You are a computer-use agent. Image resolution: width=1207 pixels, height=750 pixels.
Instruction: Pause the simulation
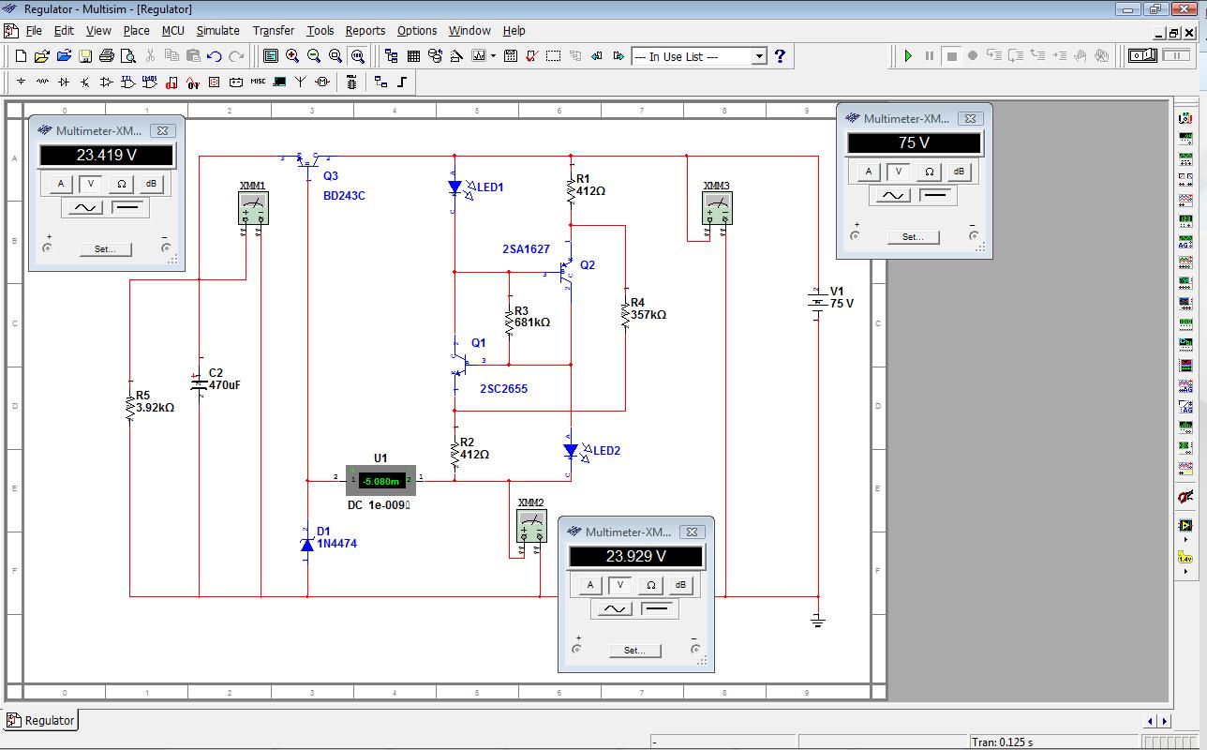point(930,56)
